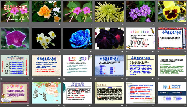Click slide number label 17

tap(153, 78)
